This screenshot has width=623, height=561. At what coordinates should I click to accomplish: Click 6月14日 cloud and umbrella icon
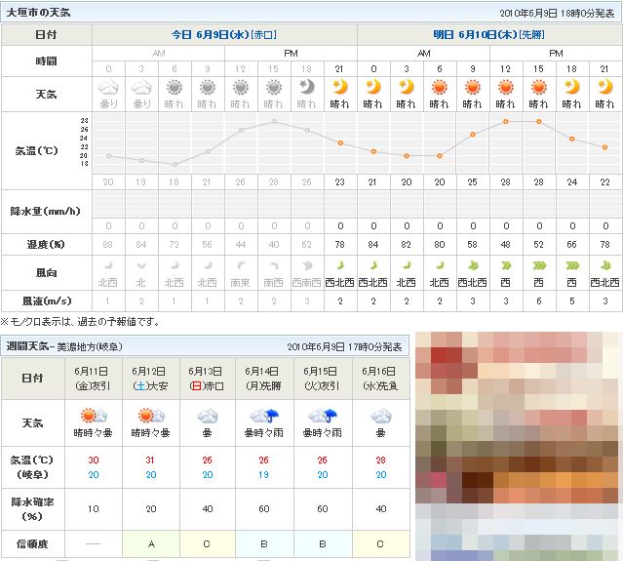pos(264,416)
